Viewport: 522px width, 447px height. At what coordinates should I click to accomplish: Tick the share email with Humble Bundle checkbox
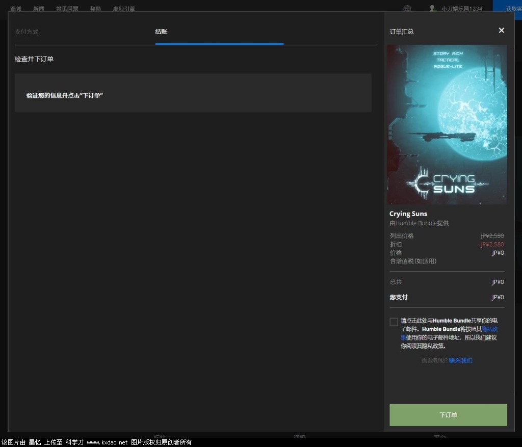coord(394,322)
